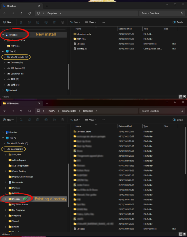Image resolution: width=187 pixels, height=237 pixels.
Task: Open New dropdown in D:\Dropbox window
Action: click(x=8, y=120)
